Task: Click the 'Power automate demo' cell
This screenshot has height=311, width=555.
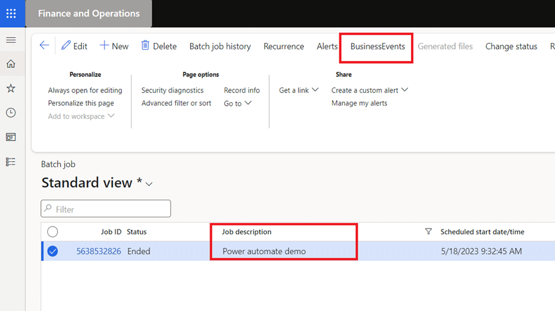Action: [264, 251]
